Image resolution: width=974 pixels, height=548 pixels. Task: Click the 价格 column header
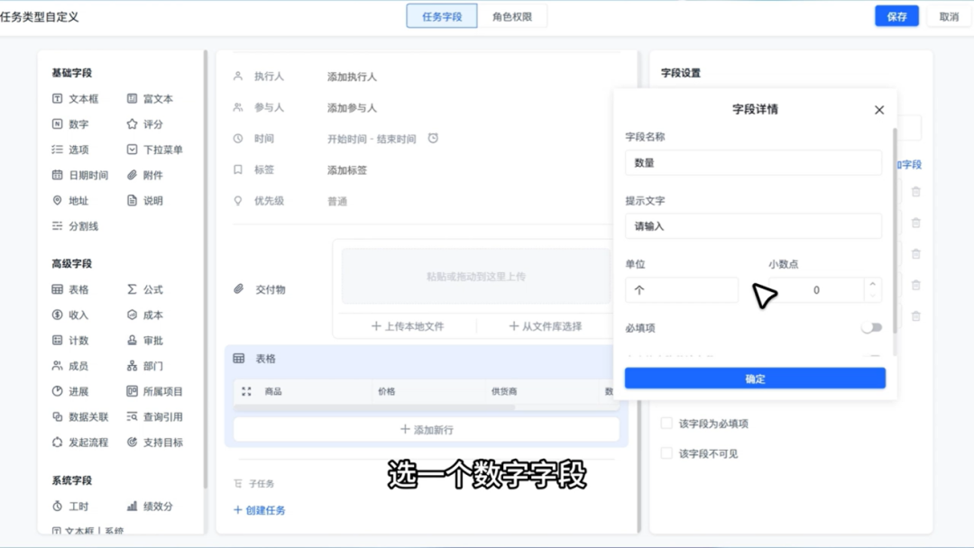386,391
